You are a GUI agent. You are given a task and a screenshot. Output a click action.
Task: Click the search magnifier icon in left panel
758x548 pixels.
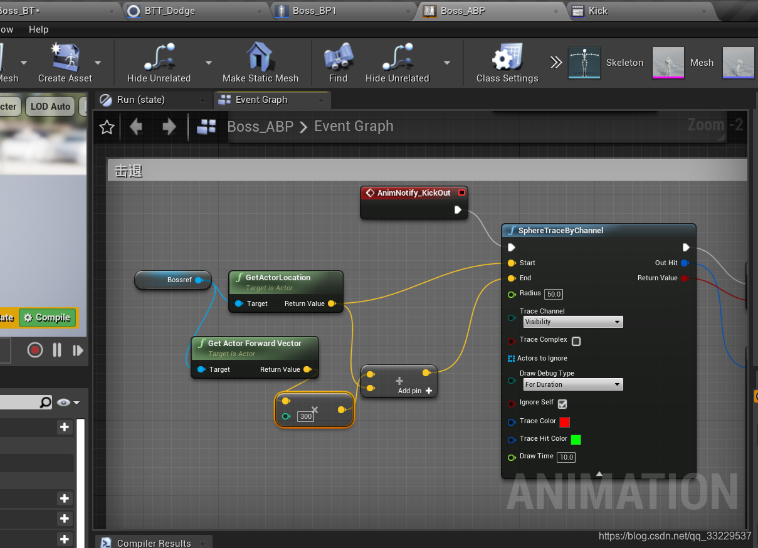tap(45, 402)
